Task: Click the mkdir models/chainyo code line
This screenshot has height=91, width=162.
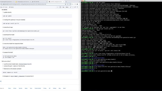Action: click(15, 47)
